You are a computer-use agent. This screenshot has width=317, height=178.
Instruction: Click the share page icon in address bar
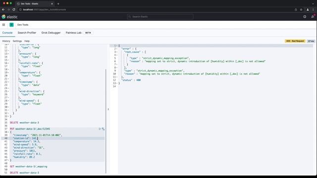(296, 9)
